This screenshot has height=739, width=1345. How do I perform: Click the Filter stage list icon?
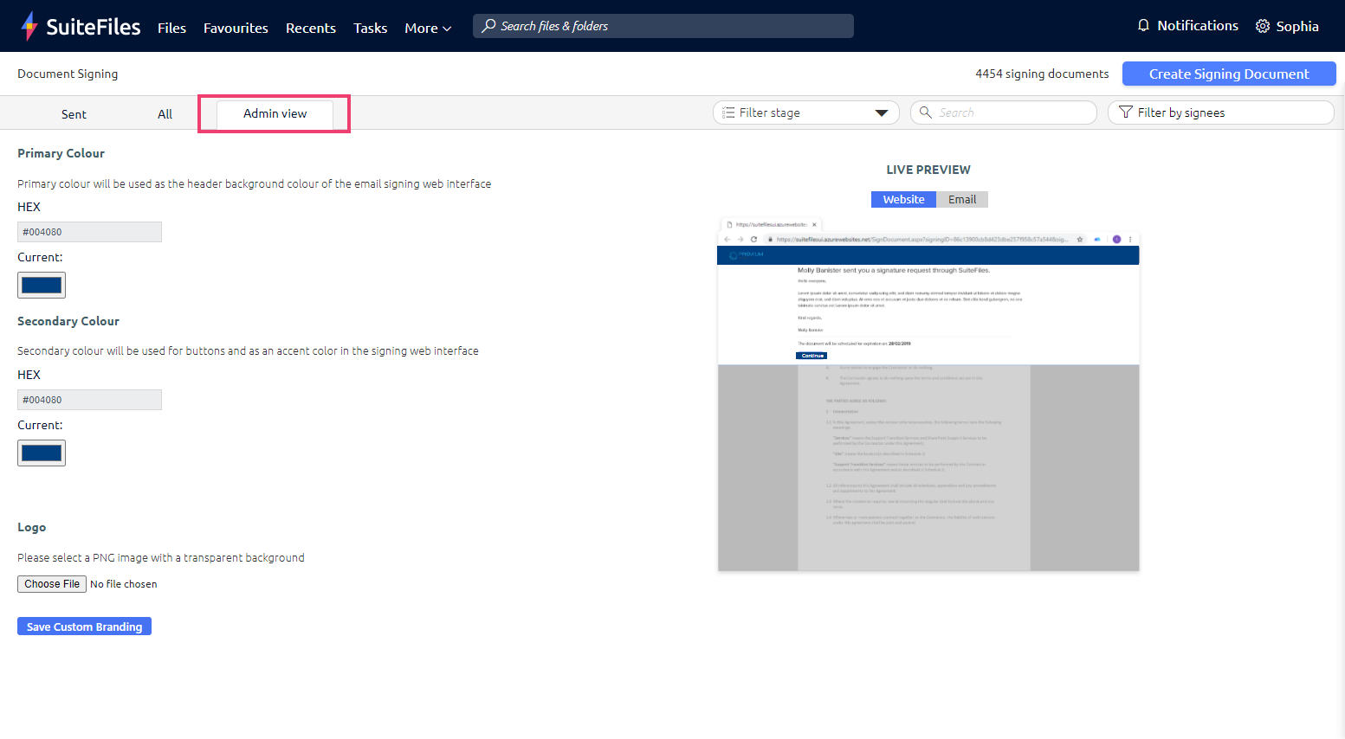[728, 112]
